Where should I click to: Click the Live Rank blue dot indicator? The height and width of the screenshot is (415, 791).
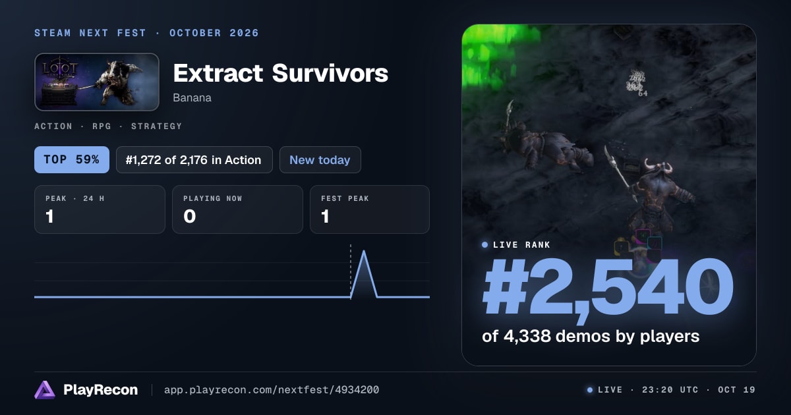485,245
